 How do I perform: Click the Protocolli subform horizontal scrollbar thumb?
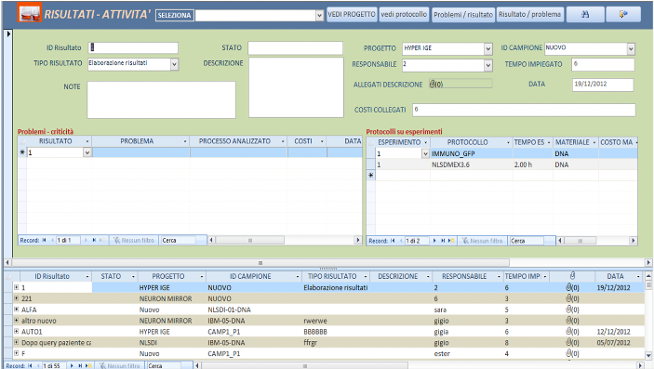pos(580,241)
